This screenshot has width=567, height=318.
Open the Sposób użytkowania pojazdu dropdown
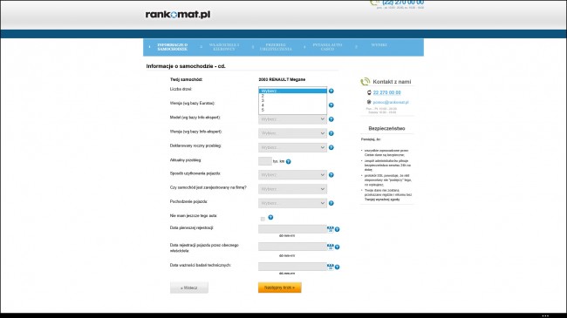coord(292,175)
